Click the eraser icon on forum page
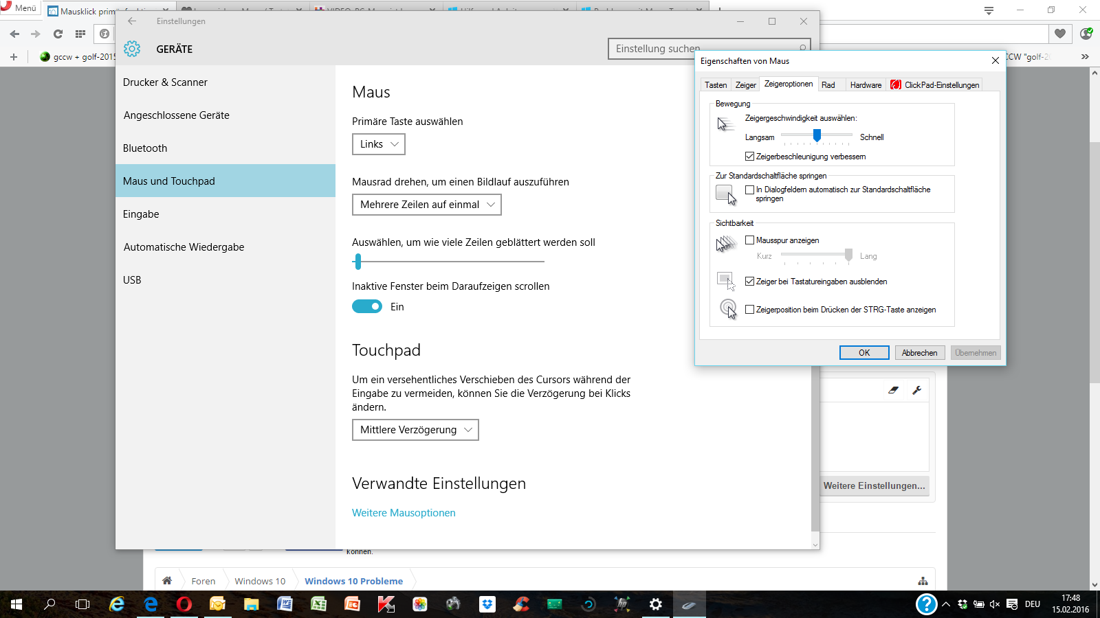This screenshot has height=618, width=1100. (893, 390)
